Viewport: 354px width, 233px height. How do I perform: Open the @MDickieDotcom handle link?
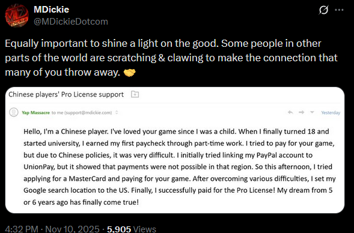[x=71, y=22]
